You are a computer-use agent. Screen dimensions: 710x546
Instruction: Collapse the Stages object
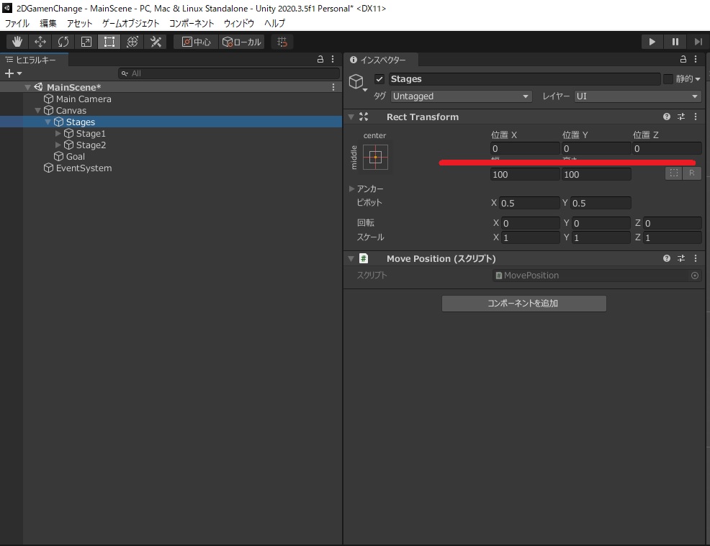click(x=48, y=122)
